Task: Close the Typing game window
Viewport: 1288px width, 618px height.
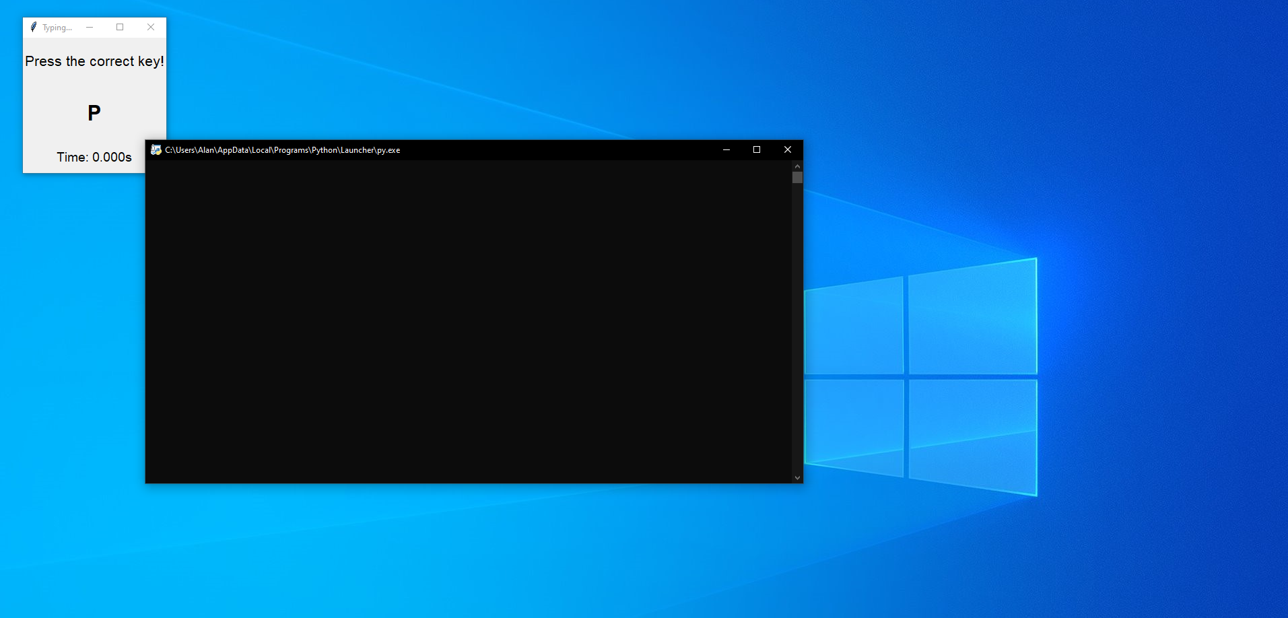Action: click(151, 27)
